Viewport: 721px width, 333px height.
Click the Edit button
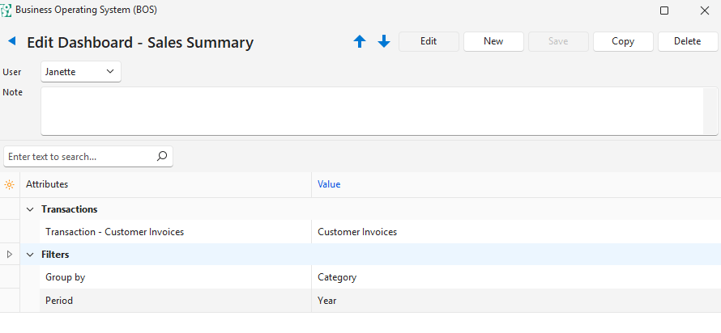point(429,41)
